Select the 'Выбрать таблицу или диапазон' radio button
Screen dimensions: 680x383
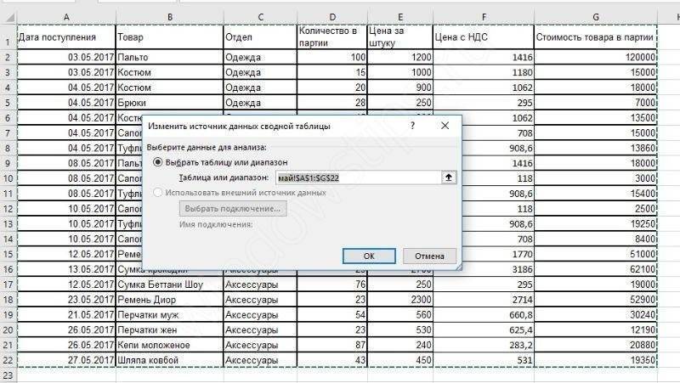pos(158,161)
